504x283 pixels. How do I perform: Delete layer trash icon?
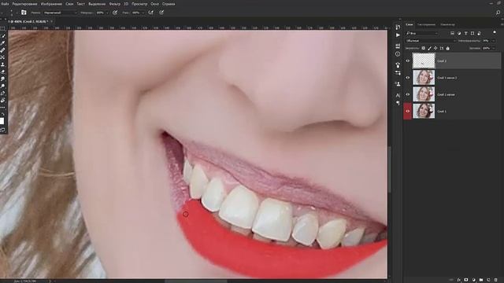pyautogui.click(x=495, y=280)
